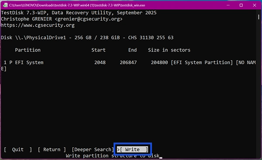The image size is (262, 160).
Task: Select the Return menu option
Action: coord(52,150)
